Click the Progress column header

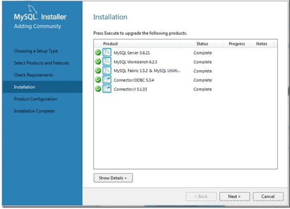pyautogui.click(x=237, y=44)
